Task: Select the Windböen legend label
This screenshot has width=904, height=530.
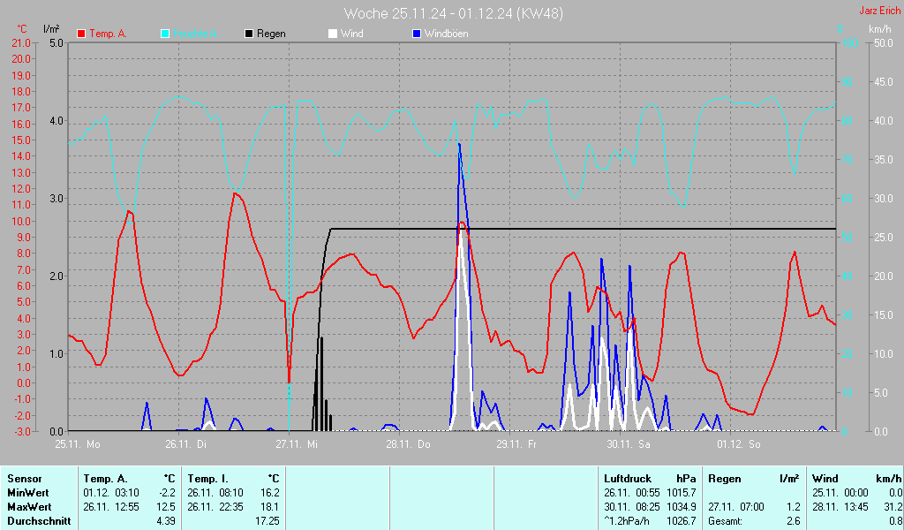Action: pos(447,34)
